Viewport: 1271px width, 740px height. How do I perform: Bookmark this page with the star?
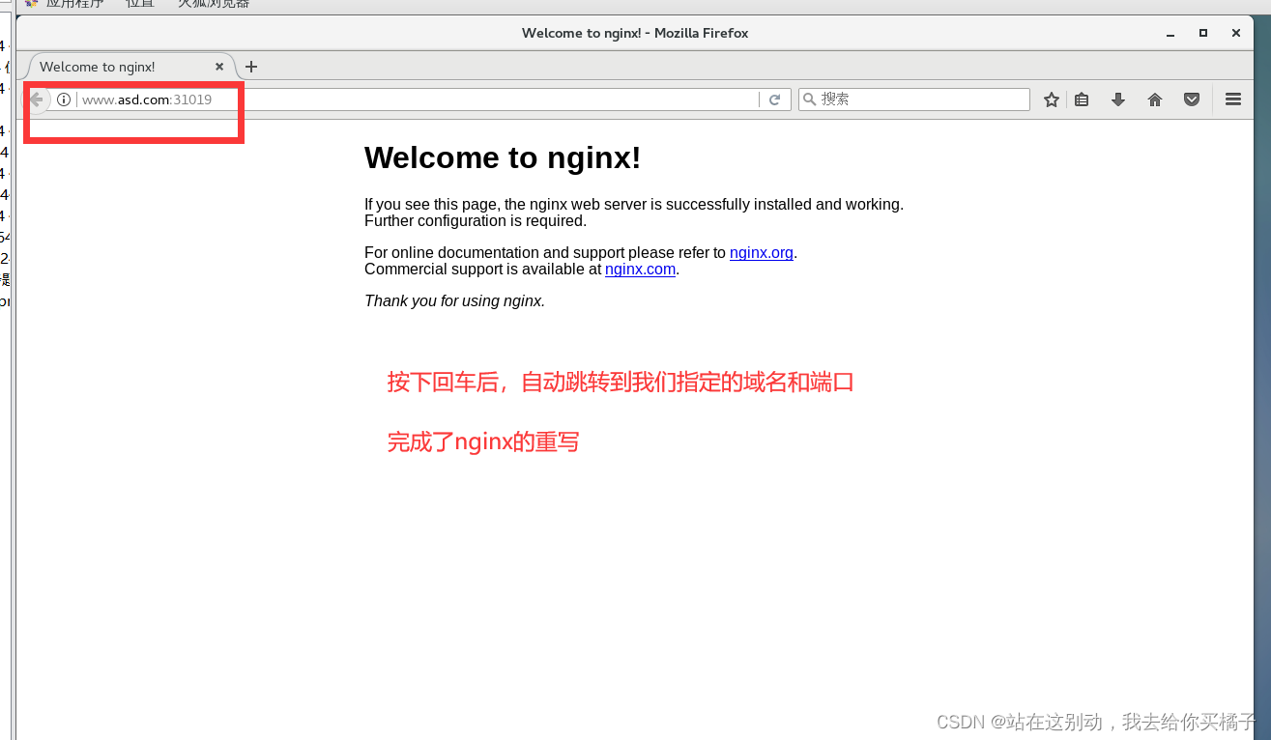coord(1052,100)
